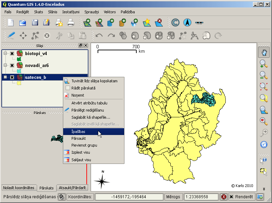Collapse the novadi_ar6 layer tree node
This screenshot has width=272, height=203.
(5, 65)
